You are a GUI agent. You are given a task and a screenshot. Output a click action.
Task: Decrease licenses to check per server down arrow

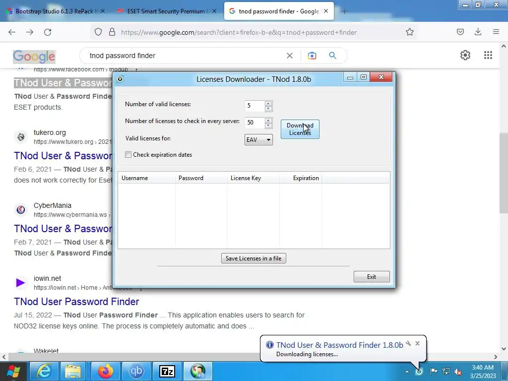pyautogui.click(x=268, y=126)
